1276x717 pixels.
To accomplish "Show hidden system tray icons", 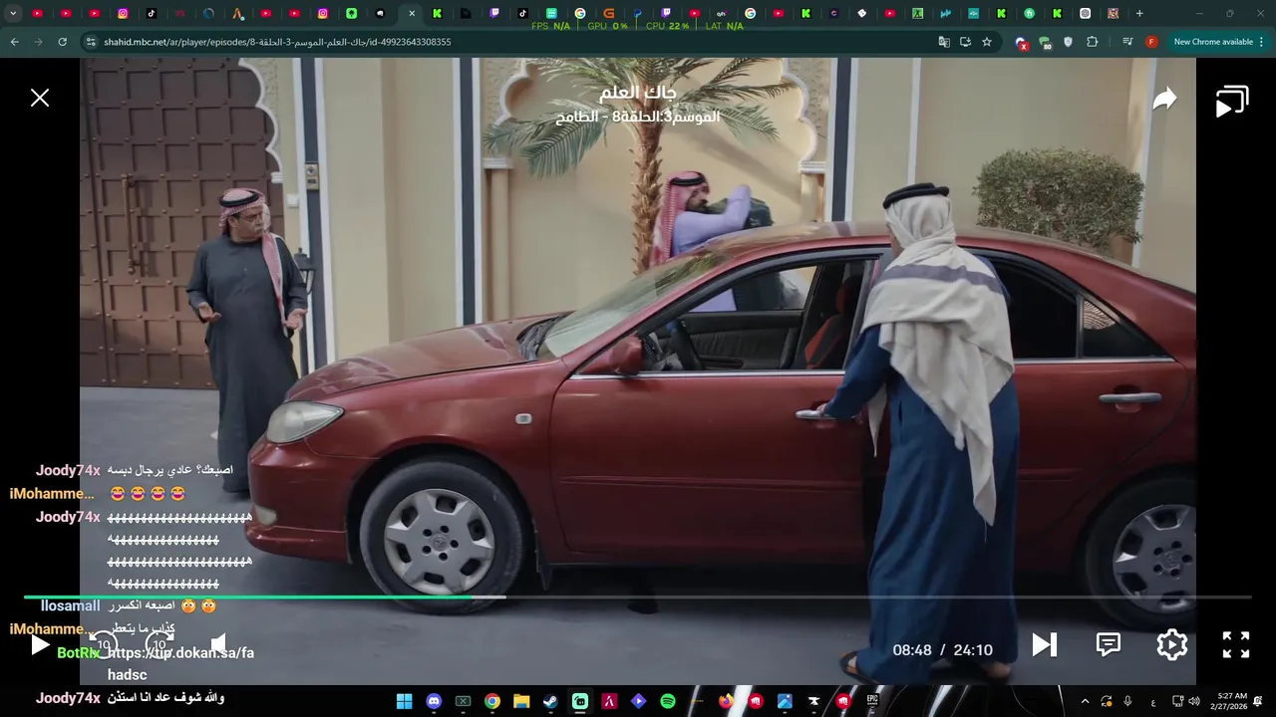I will (x=1086, y=701).
